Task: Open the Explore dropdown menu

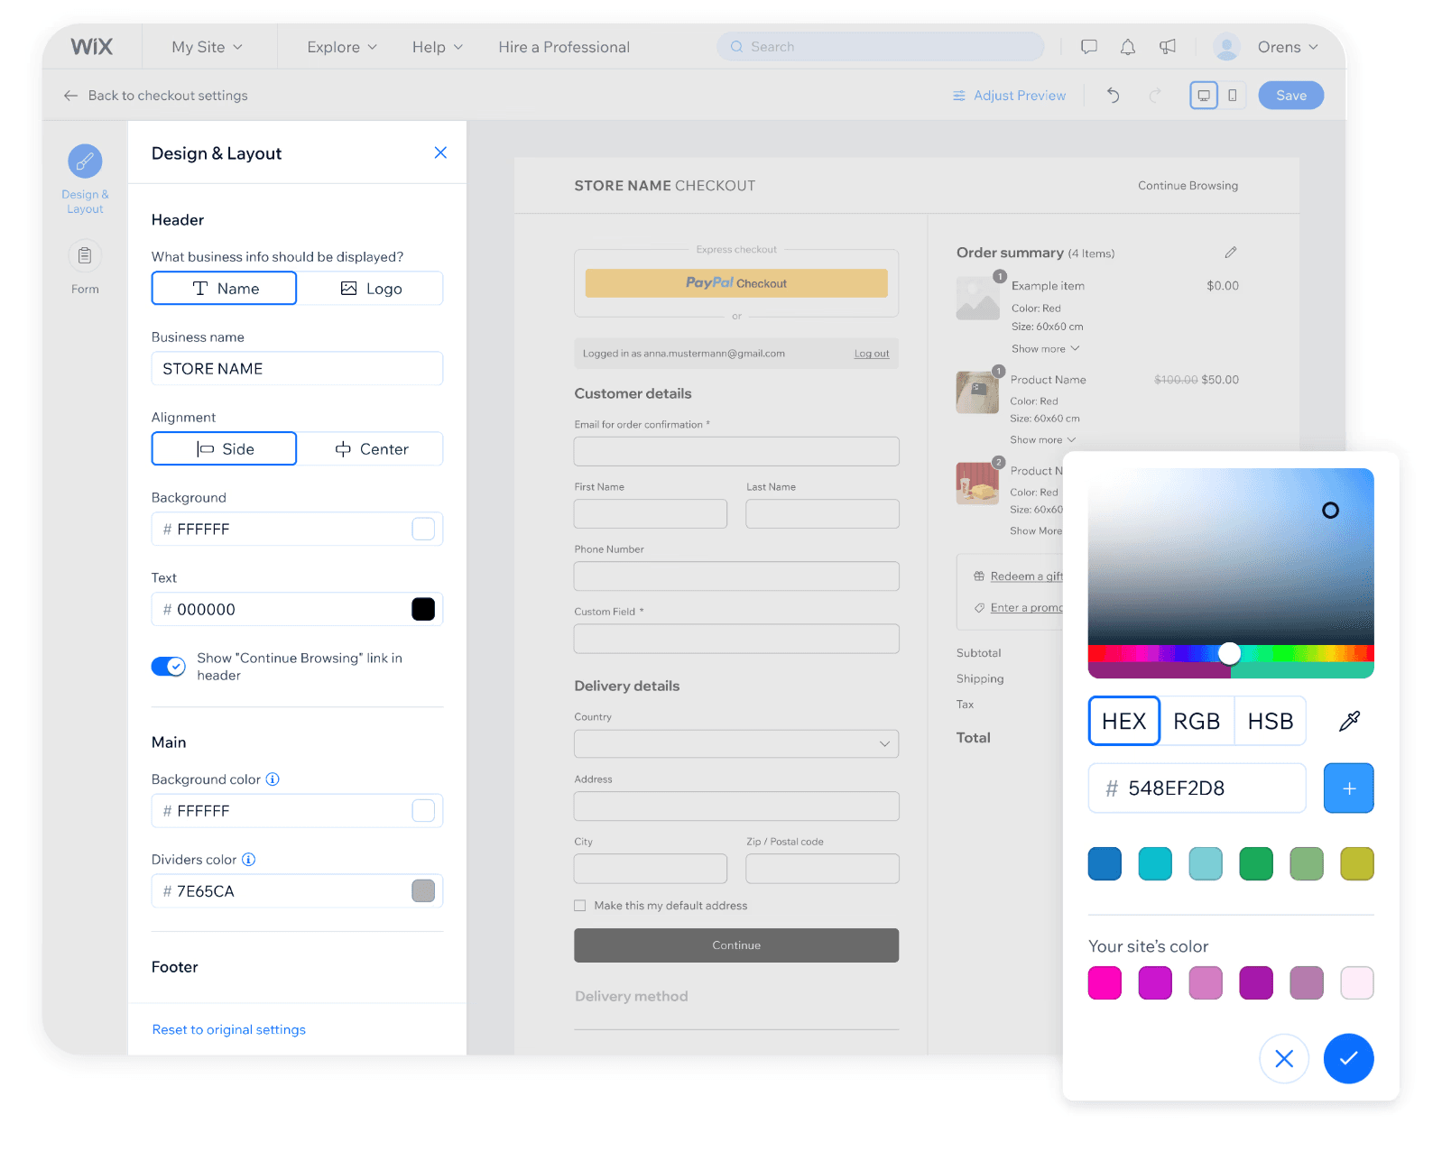Action: (342, 47)
